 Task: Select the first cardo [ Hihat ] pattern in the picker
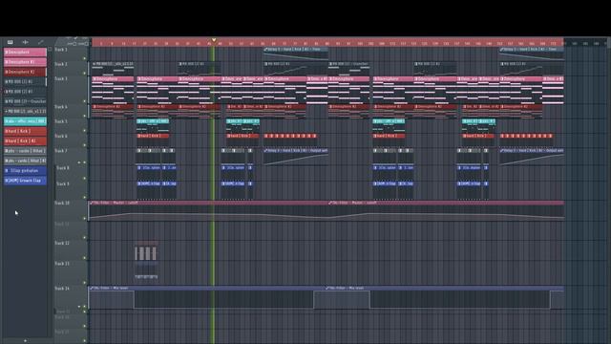[25, 151]
